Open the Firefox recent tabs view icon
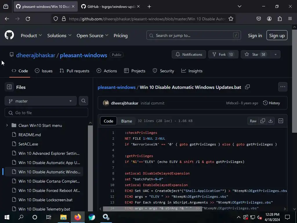This screenshot has height=223, width=297. point(6,6)
